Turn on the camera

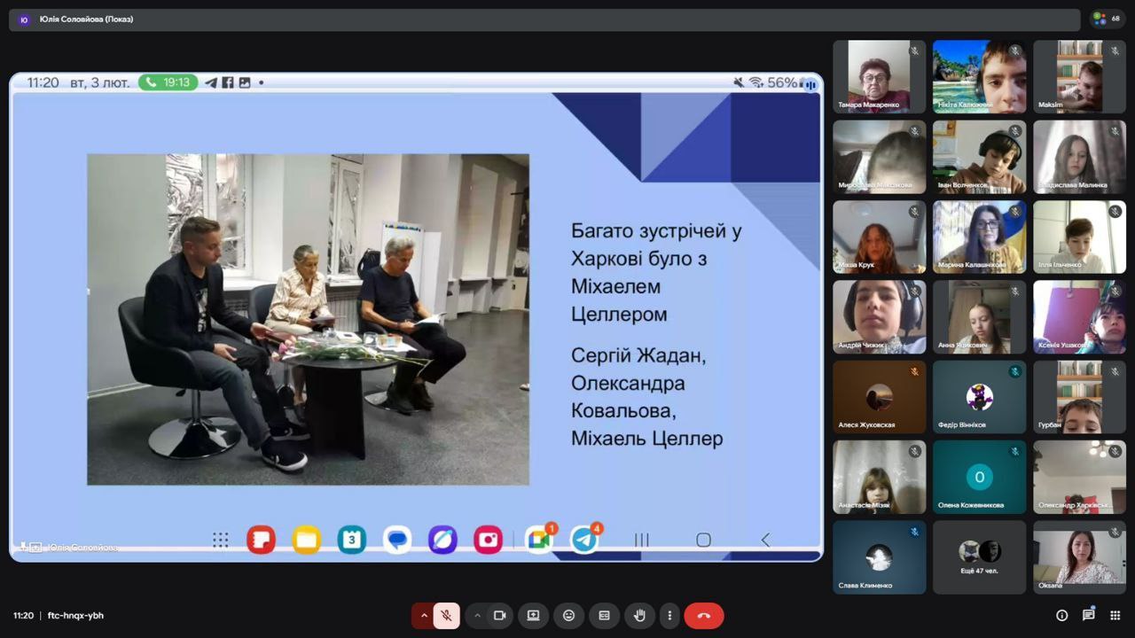(x=499, y=616)
